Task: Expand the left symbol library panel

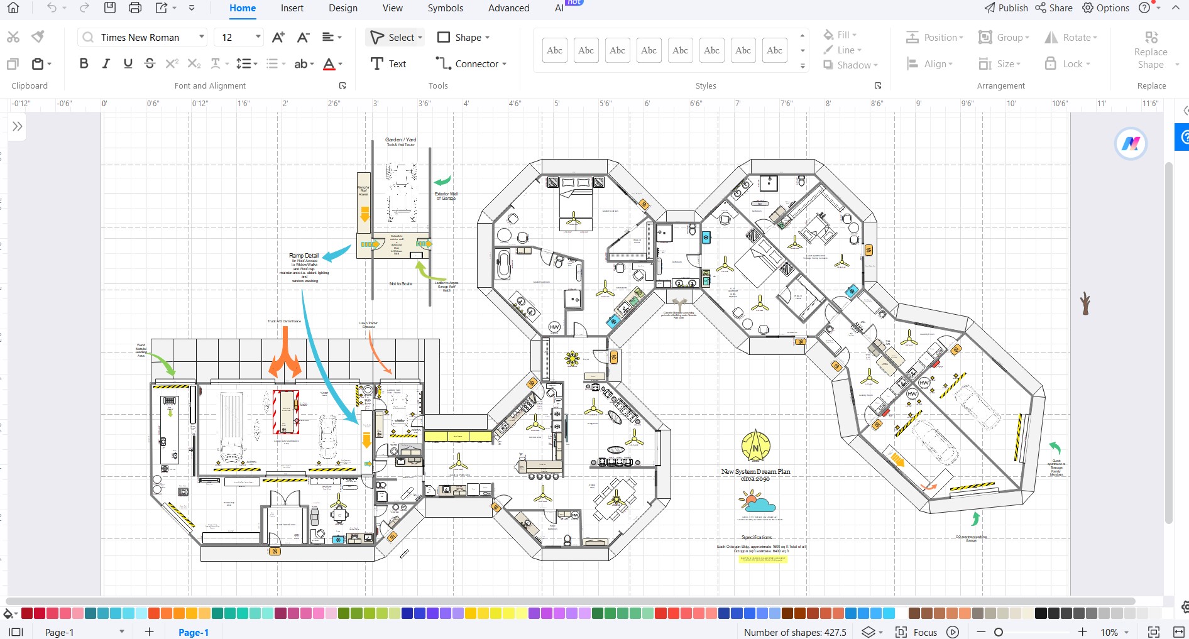Action: pyautogui.click(x=17, y=126)
